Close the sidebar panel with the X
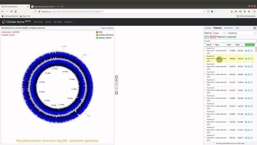257x145 pixels. [x=255, y=28]
